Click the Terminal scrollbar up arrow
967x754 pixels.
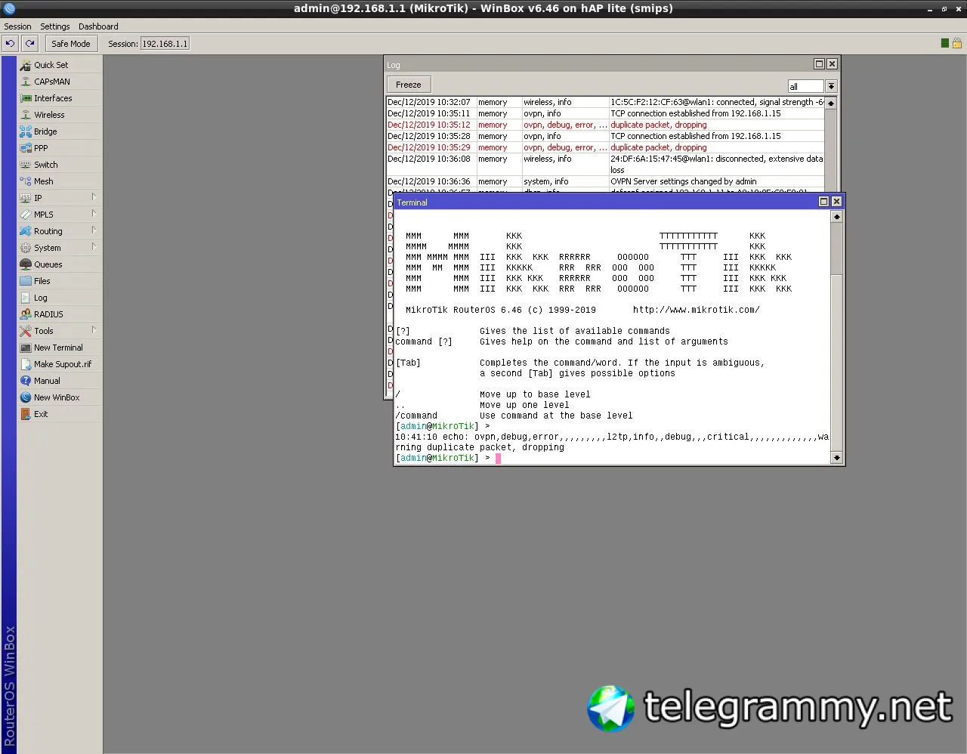(837, 217)
